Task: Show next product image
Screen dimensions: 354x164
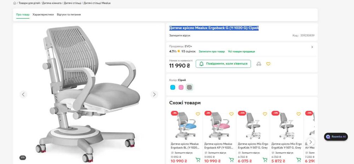Action: tap(154, 94)
